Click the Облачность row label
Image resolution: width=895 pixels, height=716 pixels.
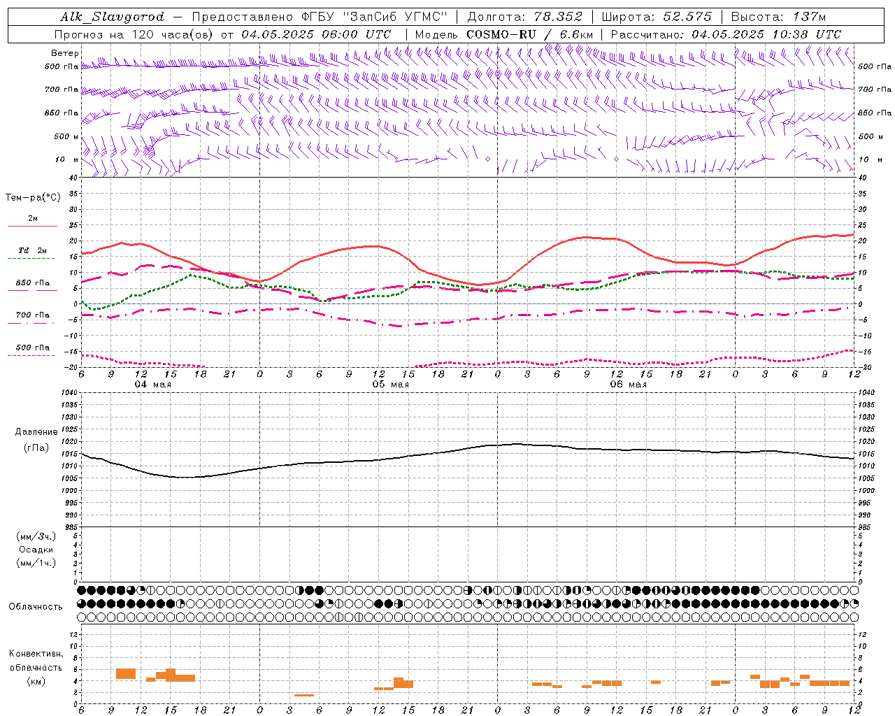36,607
